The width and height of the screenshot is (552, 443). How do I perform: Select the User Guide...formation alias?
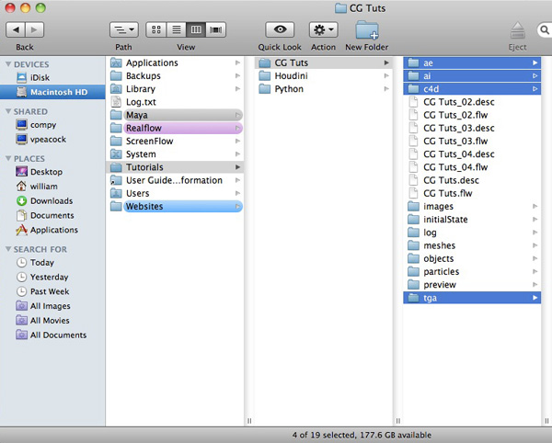pyautogui.click(x=175, y=180)
